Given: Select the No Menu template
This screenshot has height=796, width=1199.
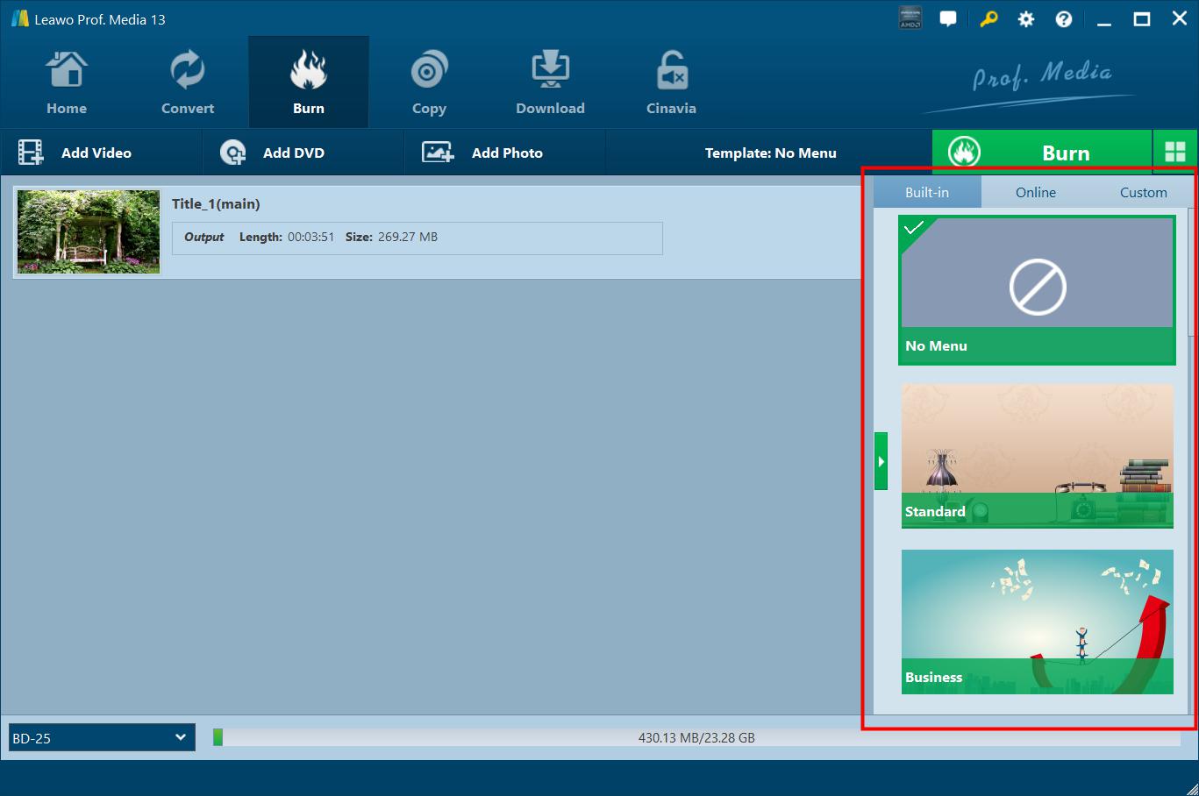Looking at the screenshot, I should (1037, 290).
